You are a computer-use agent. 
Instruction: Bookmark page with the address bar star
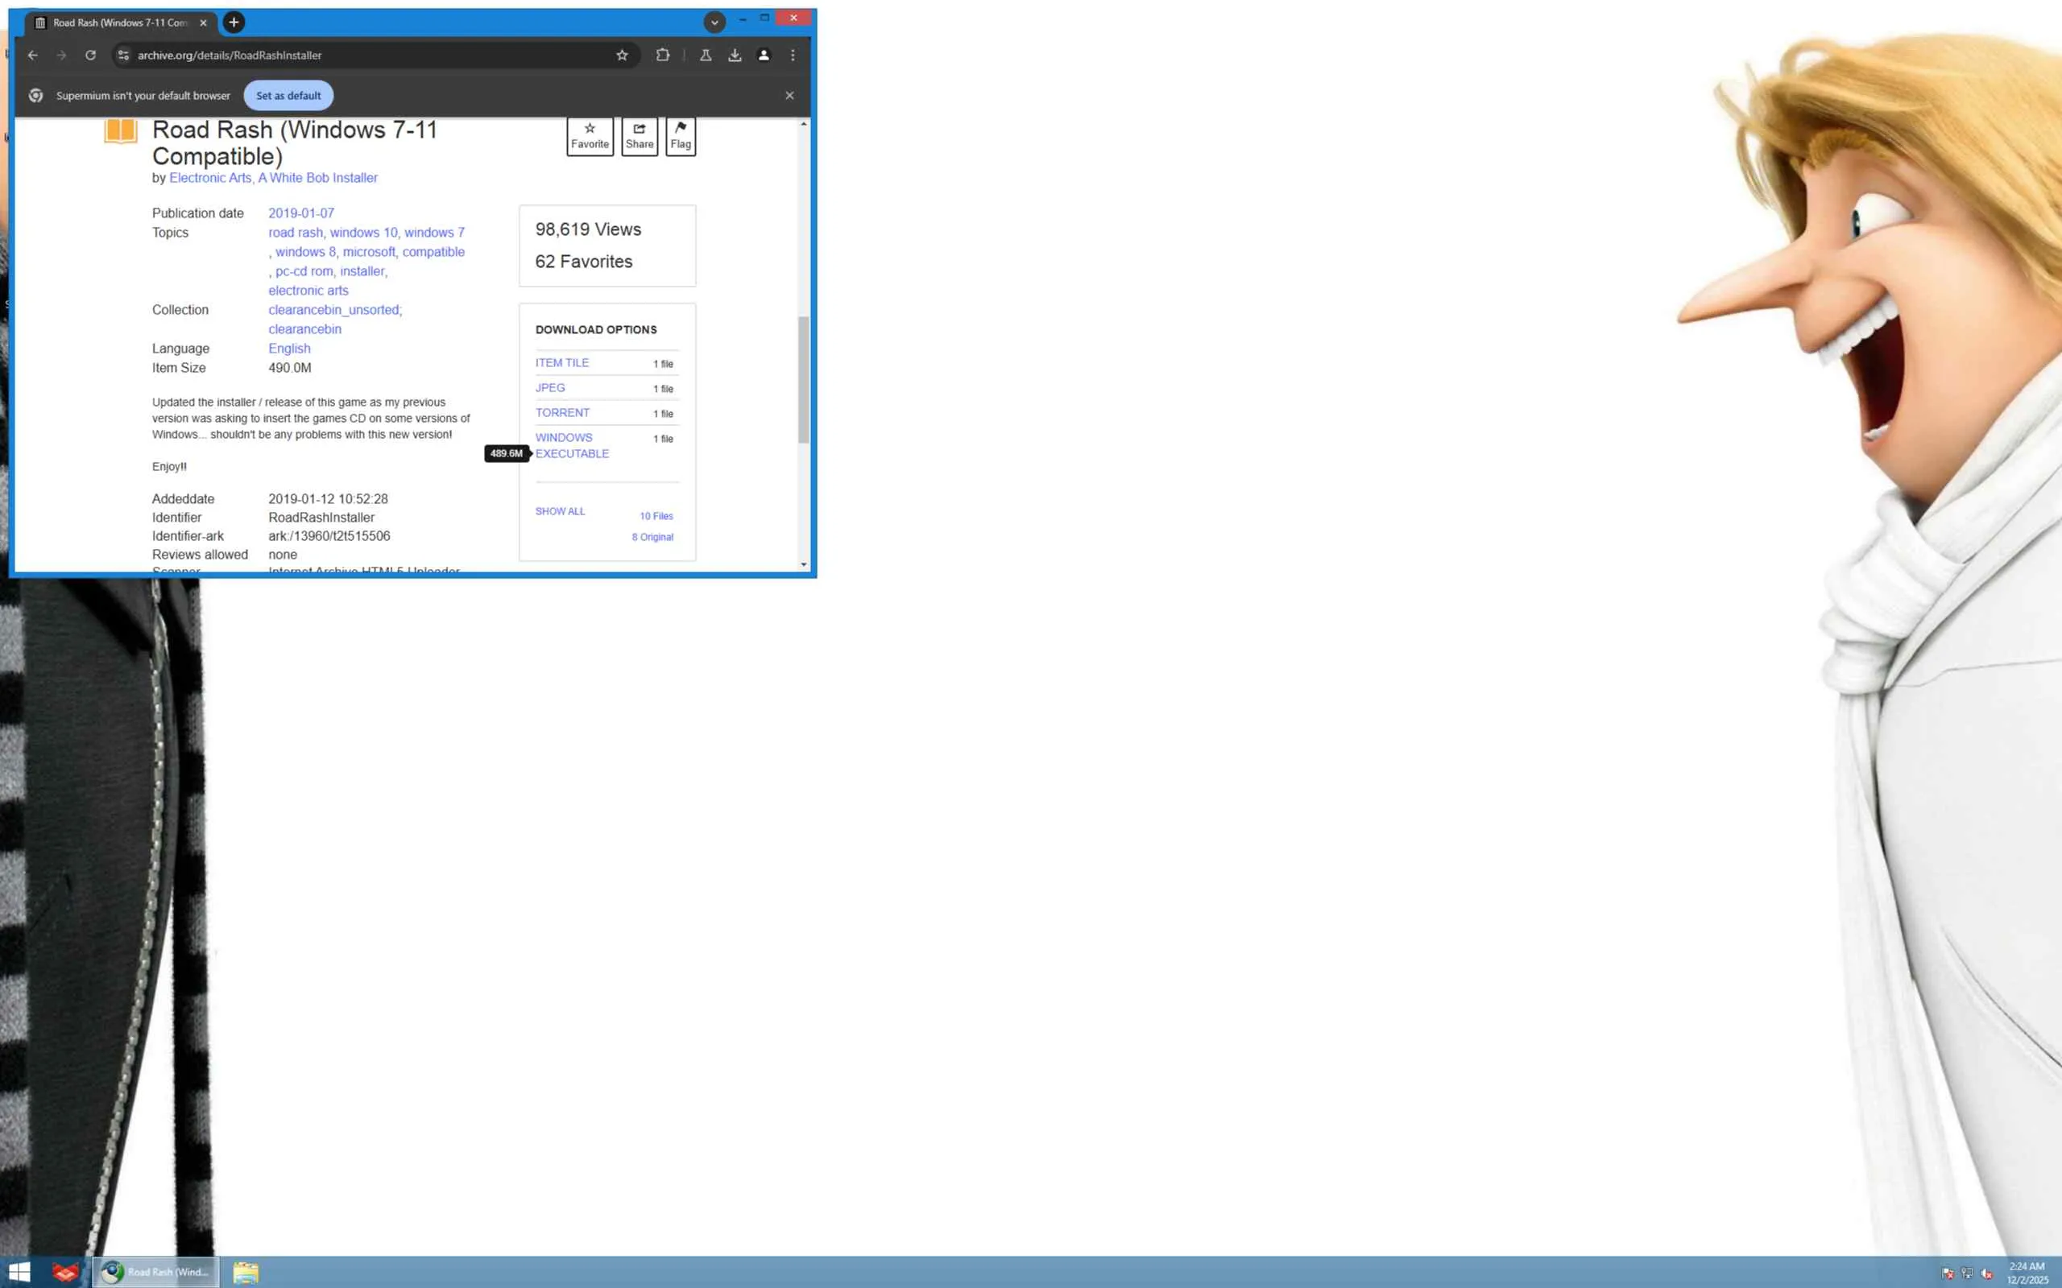coord(622,56)
